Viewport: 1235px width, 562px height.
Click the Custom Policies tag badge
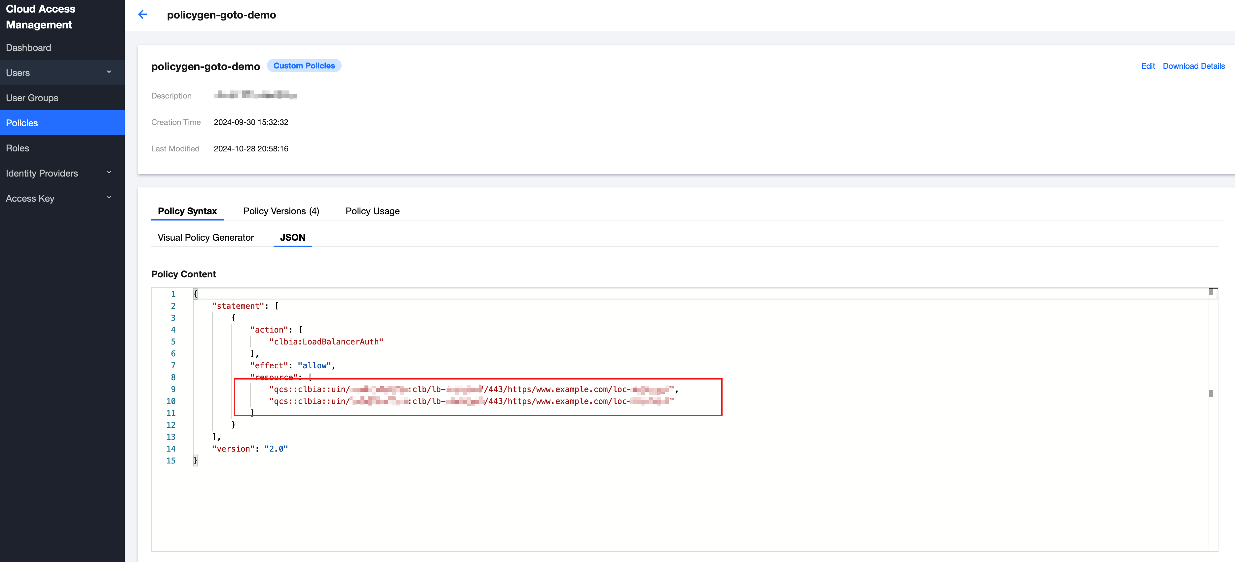point(304,66)
